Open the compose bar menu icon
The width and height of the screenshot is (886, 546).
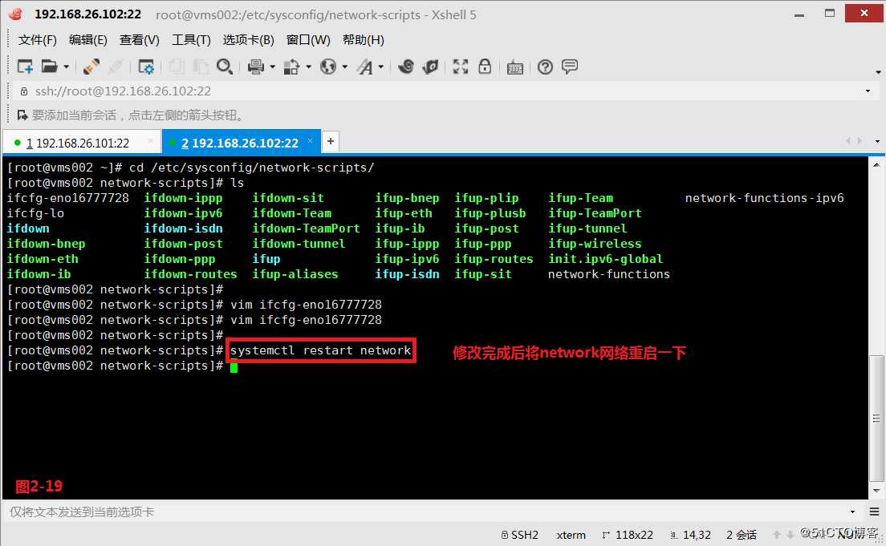point(874,512)
